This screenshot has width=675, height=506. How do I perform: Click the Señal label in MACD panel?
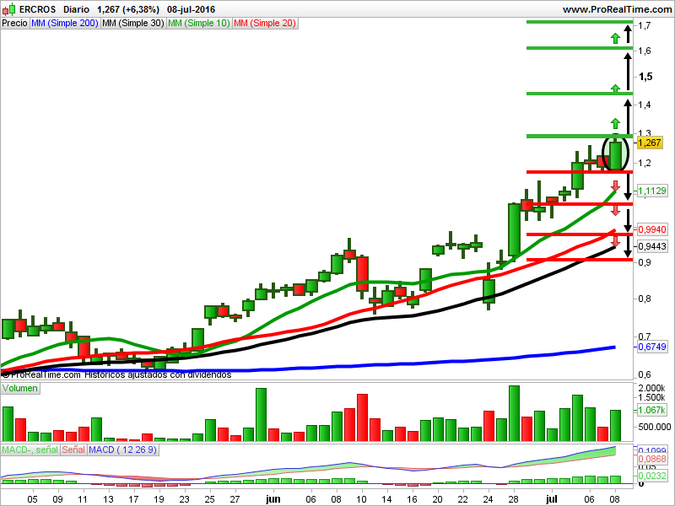[73, 449]
